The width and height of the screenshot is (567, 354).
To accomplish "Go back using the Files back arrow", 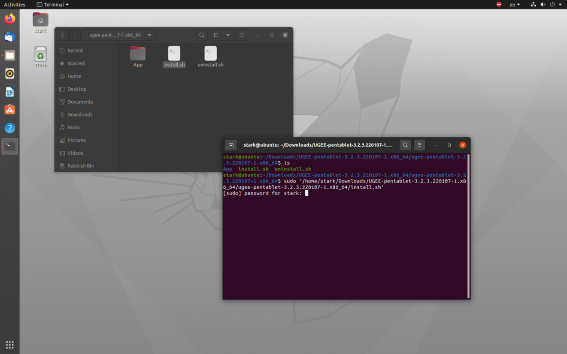I will click(63, 35).
